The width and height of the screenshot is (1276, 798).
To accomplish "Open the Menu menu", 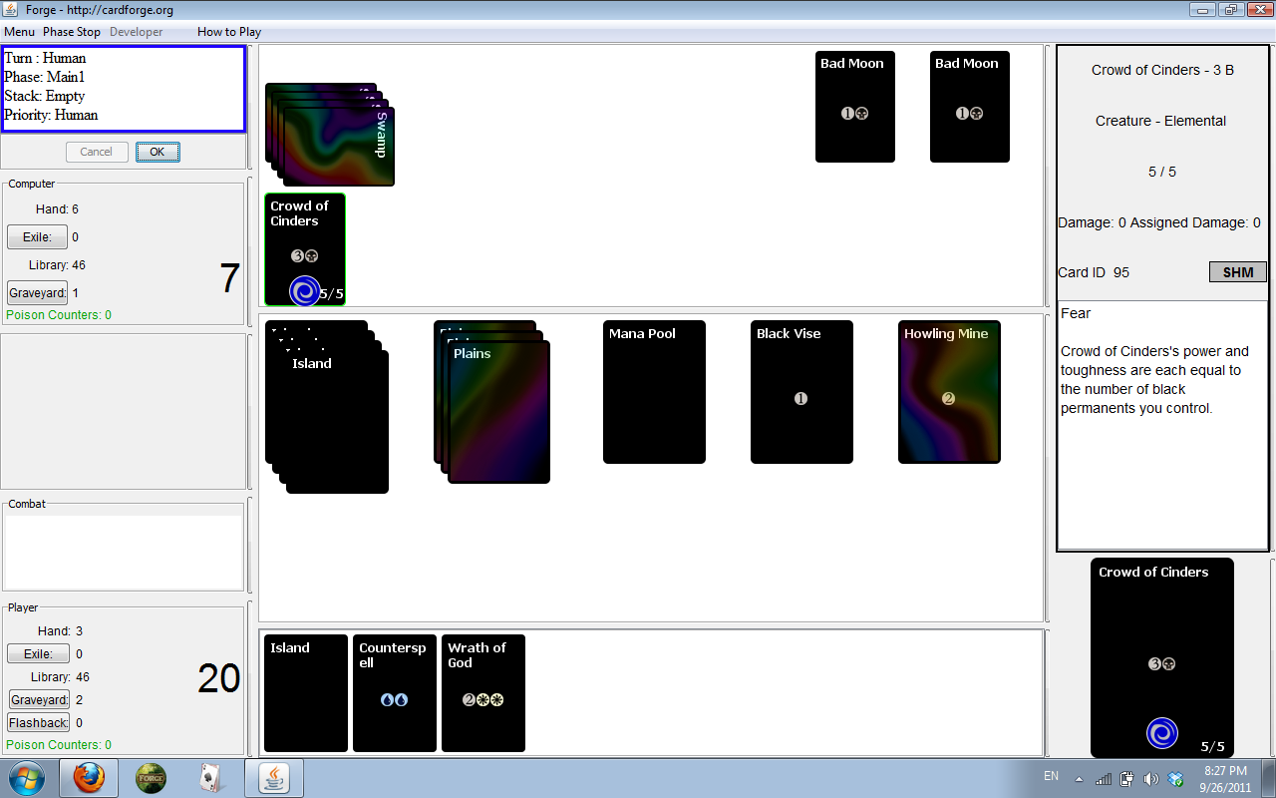I will click(19, 32).
